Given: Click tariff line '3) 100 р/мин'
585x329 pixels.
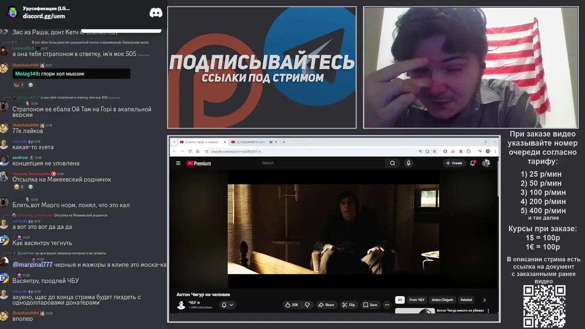Looking at the screenshot, I should pos(543,192).
